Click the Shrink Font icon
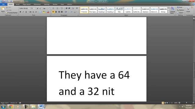The width and height of the screenshot is (195, 109). 40,8
